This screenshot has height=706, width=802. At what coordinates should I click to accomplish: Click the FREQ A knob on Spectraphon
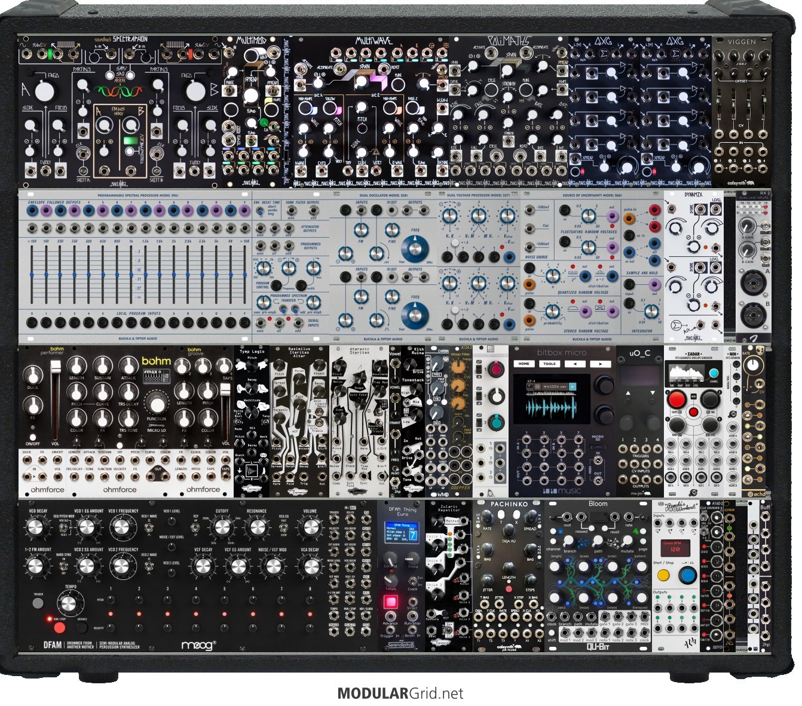pos(44,91)
